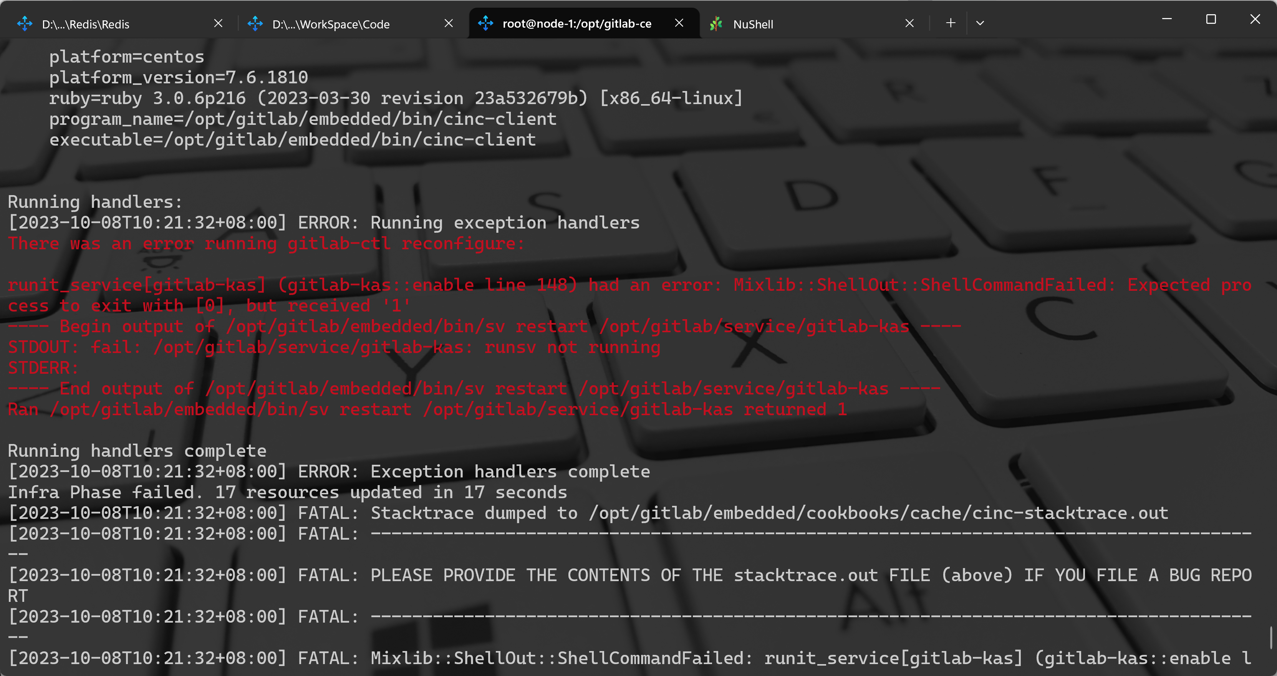This screenshot has height=676, width=1277.
Task: Click the terminal scrollbar thumb at the bottom right
Action: coord(1272,637)
